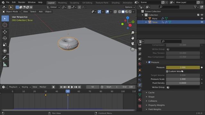Screen dimensions: 205x115
Task: Click the viewport zoom magnifier icon
Action: point(133,33)
